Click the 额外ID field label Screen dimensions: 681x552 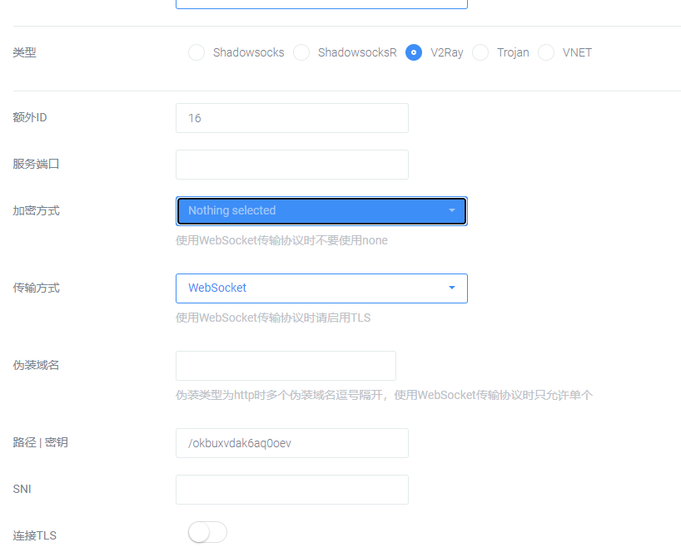(x=30, y=117)
